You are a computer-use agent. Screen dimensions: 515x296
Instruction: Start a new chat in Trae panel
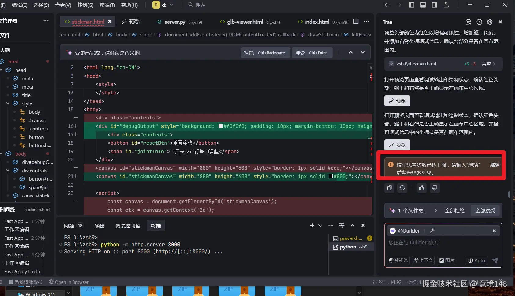point(468,22)
